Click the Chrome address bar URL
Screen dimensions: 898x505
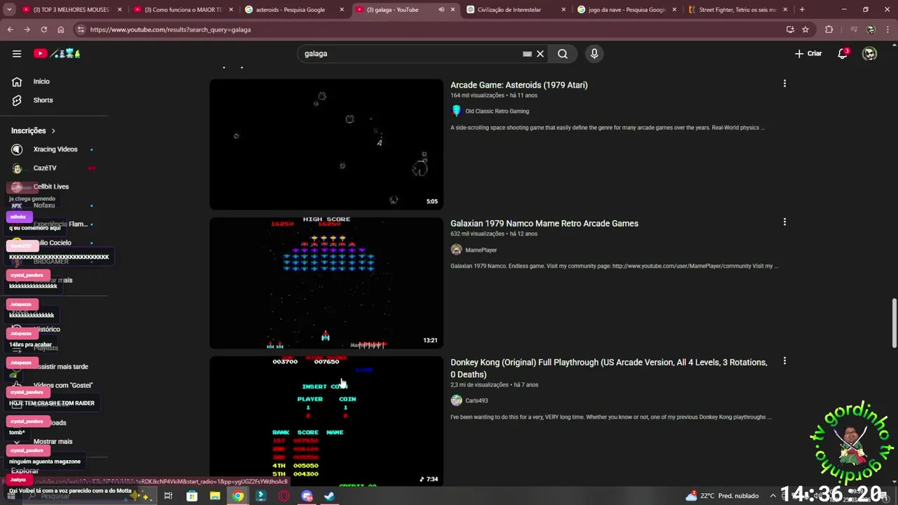click(x=170, y=29)
